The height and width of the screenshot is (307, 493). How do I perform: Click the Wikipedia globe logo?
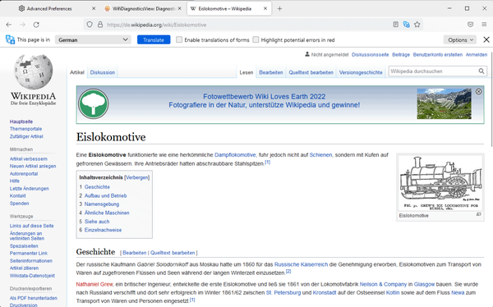[34, 71]
